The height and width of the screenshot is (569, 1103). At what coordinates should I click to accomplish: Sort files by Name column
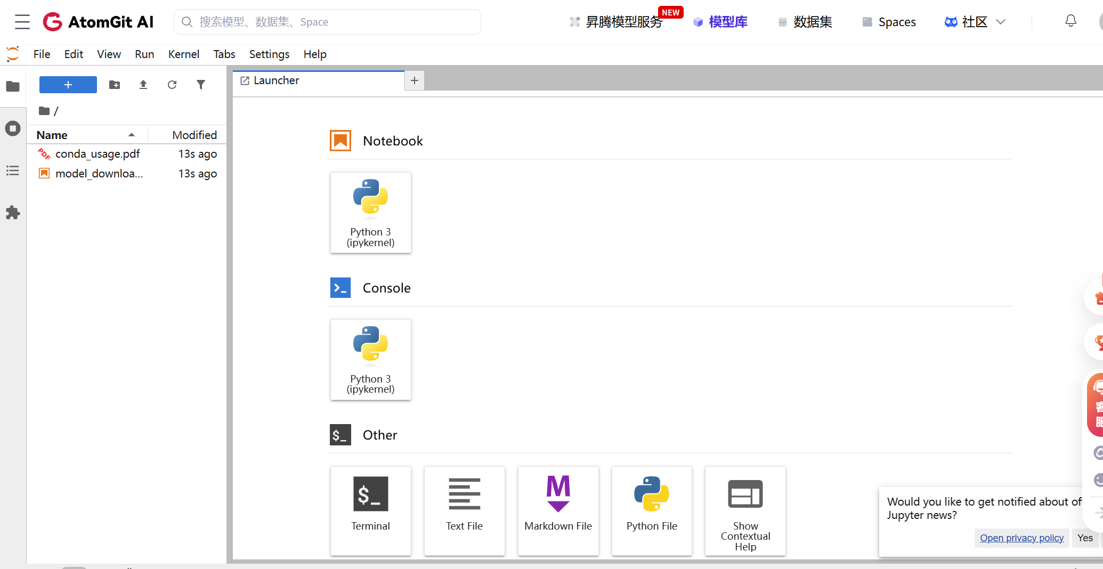(87, 135)
